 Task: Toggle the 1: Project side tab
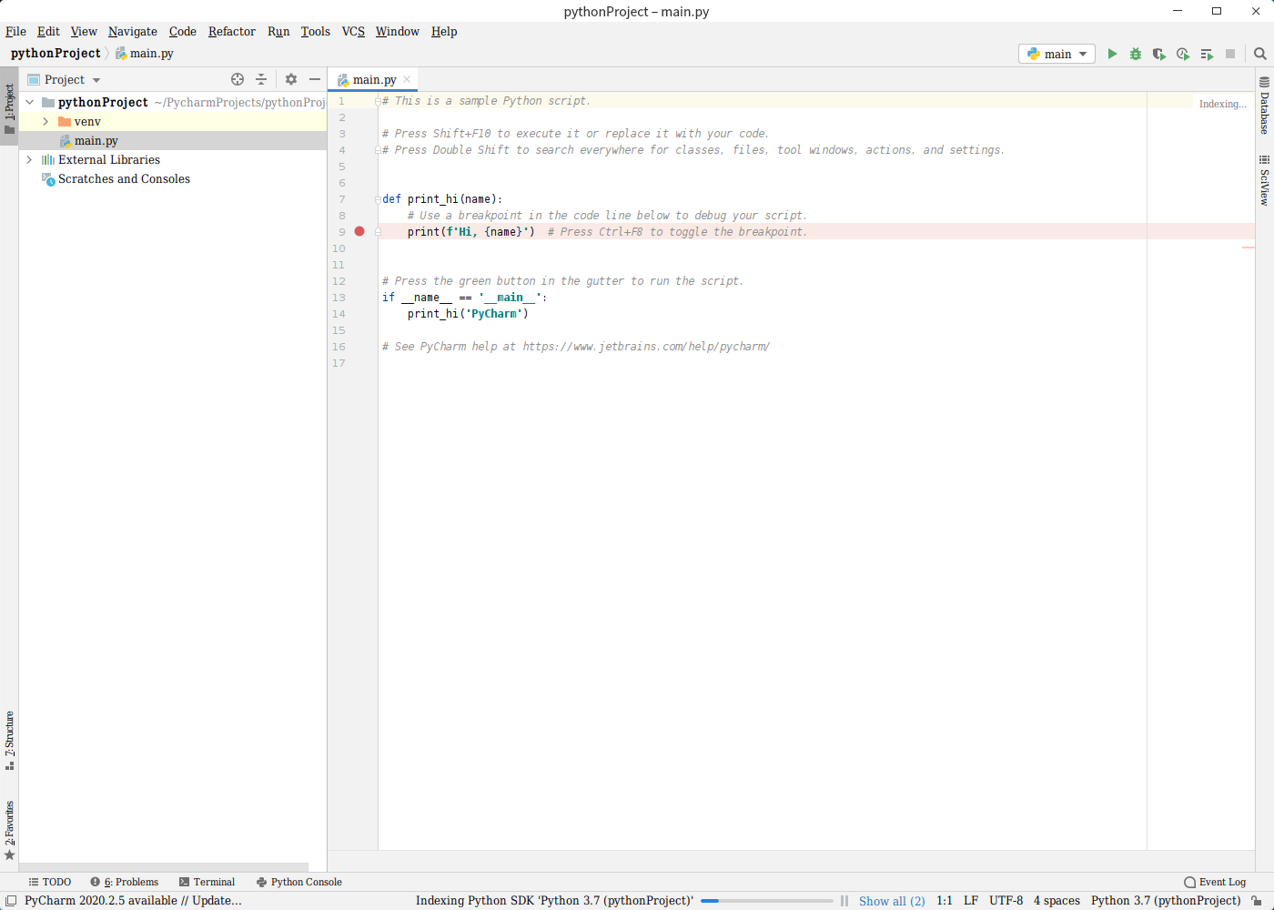[9, 108]
